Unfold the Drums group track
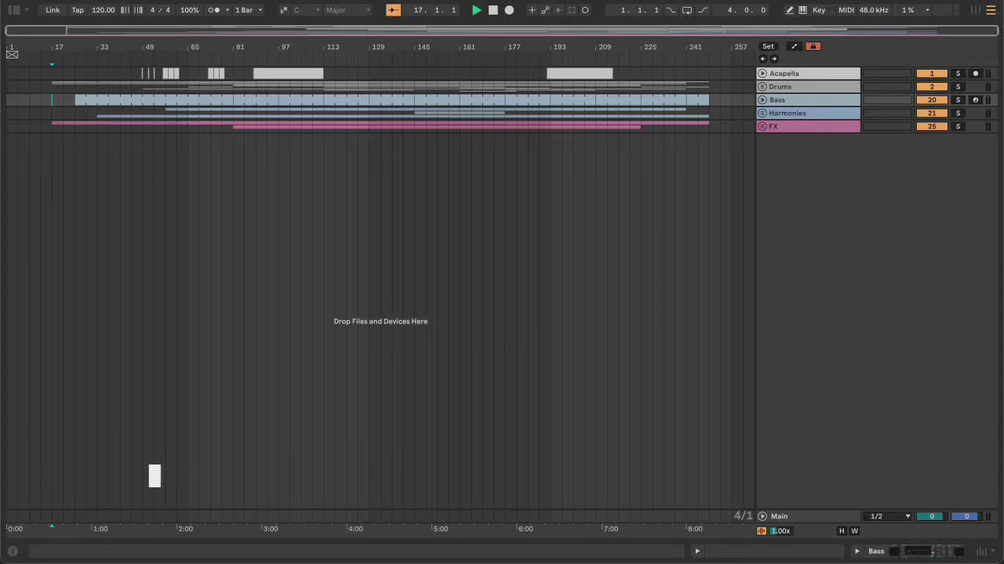1004x564 pixels. pos(762,87)
